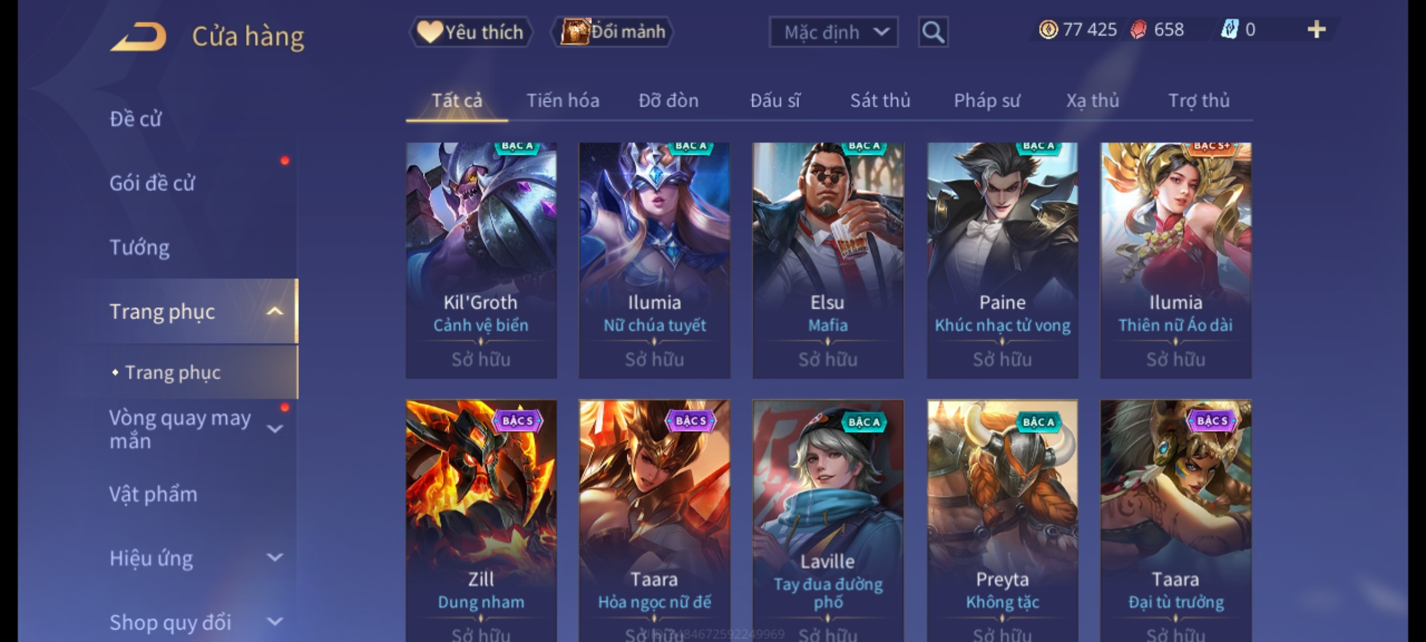Expand the Hiệu ứng sidebar section

275,558
